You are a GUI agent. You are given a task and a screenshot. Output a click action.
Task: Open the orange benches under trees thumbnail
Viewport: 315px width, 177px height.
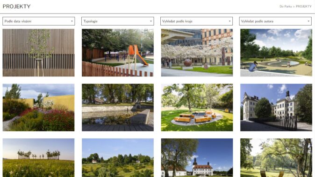point(197,108)
